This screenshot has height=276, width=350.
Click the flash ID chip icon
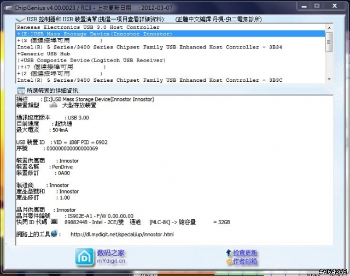[54, 221]
